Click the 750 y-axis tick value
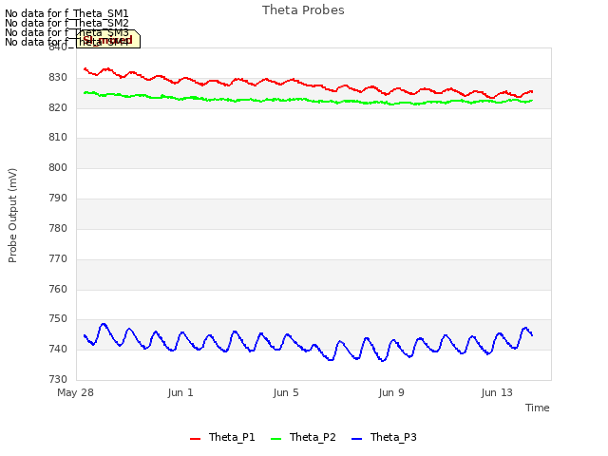This screenshot has width=608, height=456. tap(58, 319)
